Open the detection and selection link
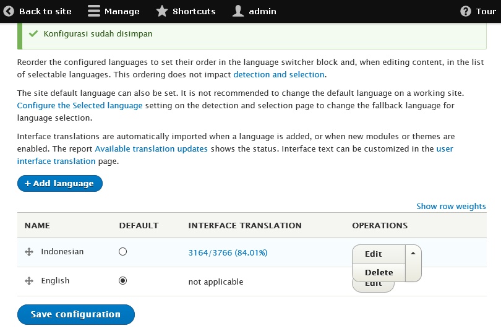 [278, 74]
